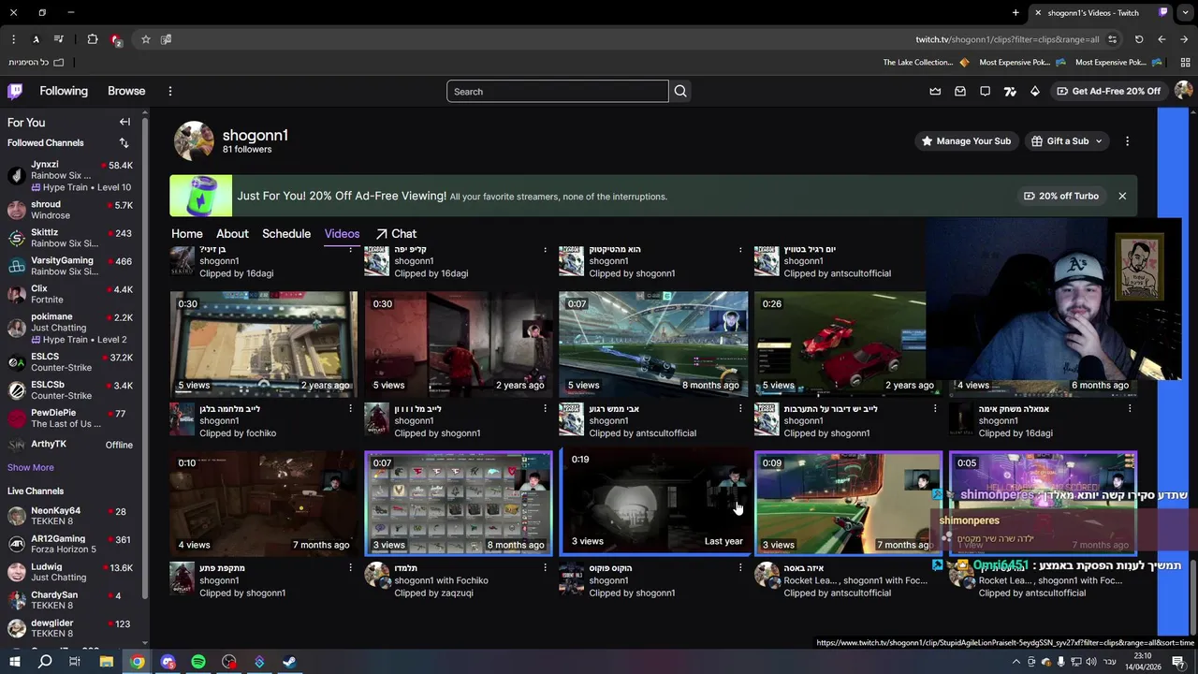
Task: Bookmark this page with the star icon
Action: [146, 39]
